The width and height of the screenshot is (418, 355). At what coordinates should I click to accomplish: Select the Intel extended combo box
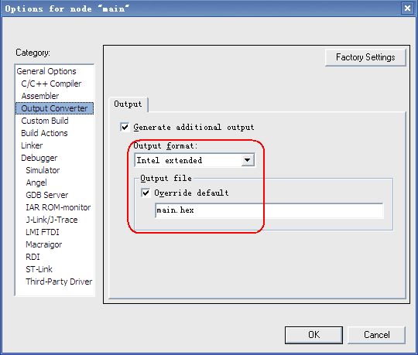click(x=194, y=160)
